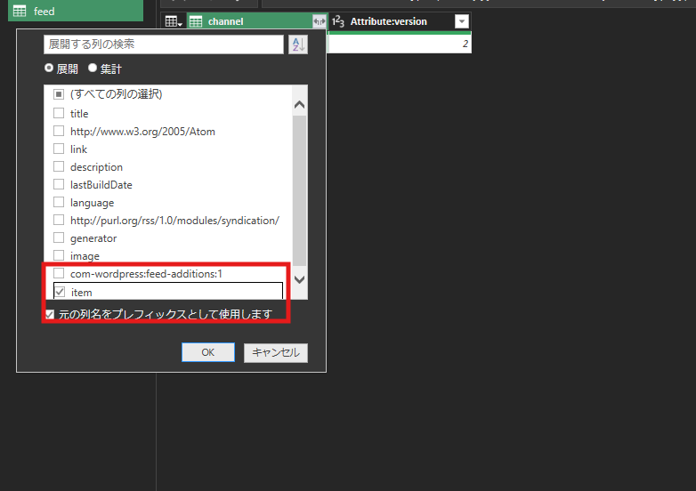
Task: Uncheck the item column checkbox
Action: [59, 292]
